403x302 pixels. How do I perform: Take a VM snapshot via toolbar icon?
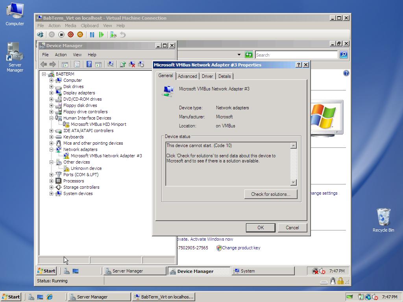click(x=113, y=35)
